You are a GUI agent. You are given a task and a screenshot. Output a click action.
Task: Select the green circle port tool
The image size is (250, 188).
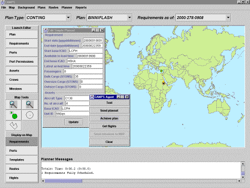point(13,115)
